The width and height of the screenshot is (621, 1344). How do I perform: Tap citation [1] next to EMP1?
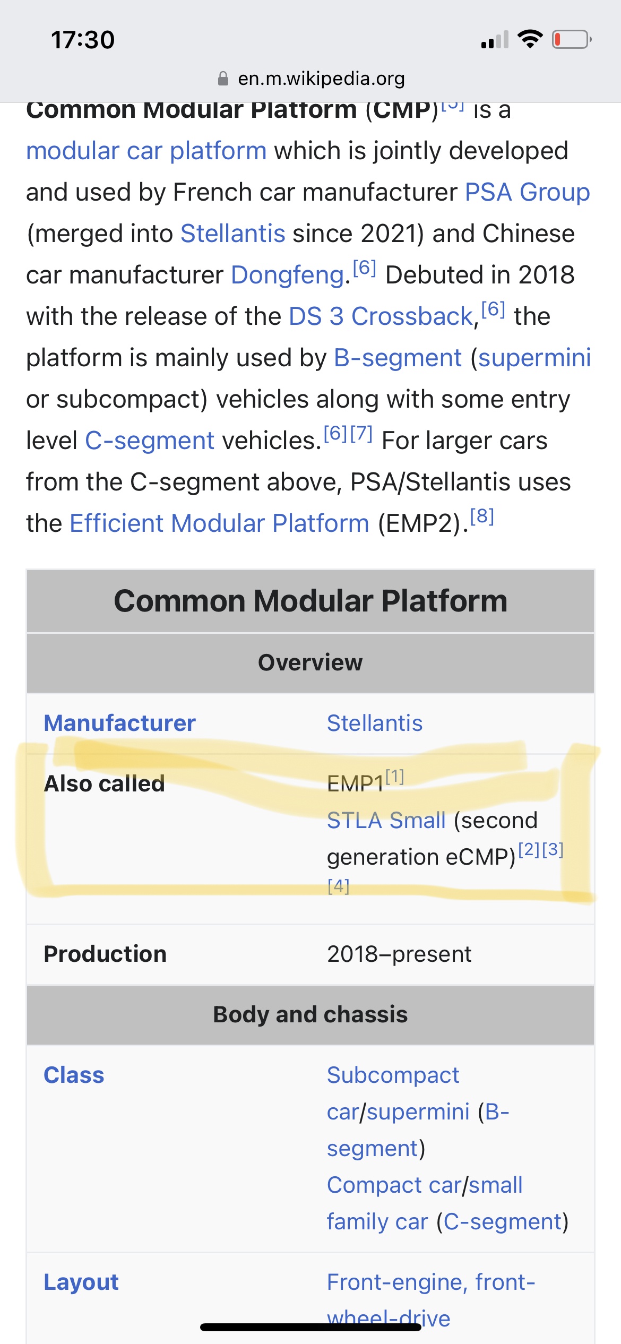[x=394, y=777]
